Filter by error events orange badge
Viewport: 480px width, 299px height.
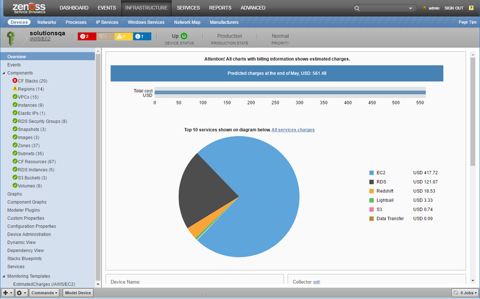click(x=106, y=37)
